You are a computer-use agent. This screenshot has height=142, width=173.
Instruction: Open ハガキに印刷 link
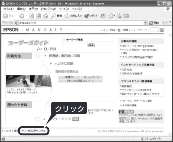tap(64, 64)
